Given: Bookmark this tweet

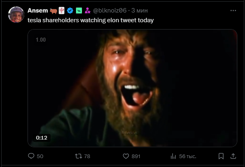Looking at the screenshot, I should point(221,156).
